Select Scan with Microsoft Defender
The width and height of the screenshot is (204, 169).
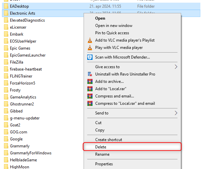coord(132,57)
